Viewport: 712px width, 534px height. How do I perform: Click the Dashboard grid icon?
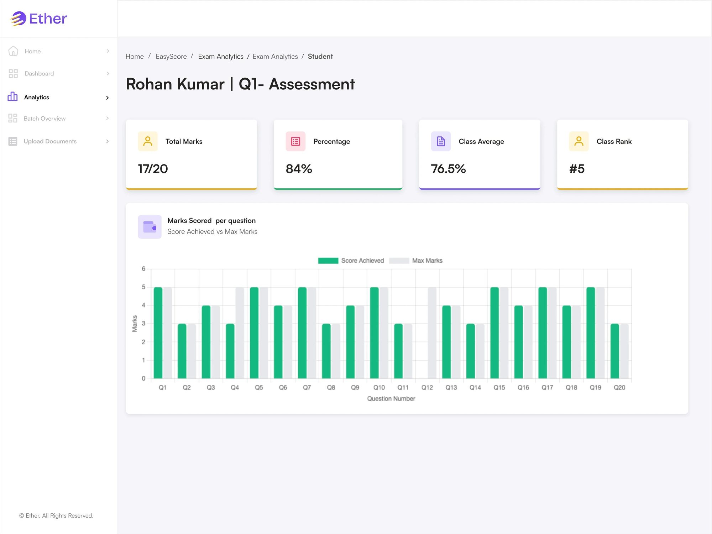pos(13,74)
